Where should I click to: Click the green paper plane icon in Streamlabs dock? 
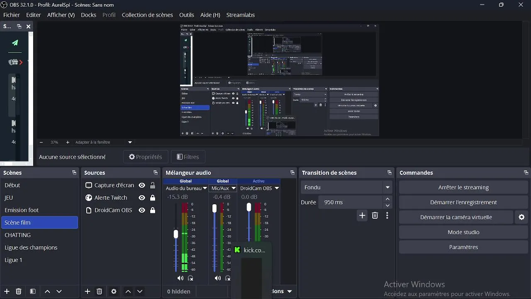coord(15,42)
